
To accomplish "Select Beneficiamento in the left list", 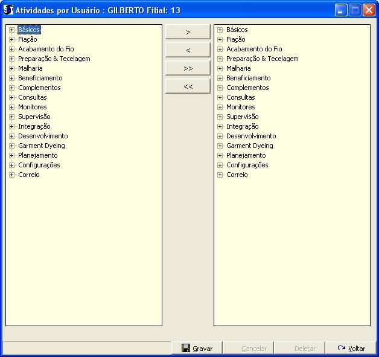I will pyautogui.click(x=40, y=78).
